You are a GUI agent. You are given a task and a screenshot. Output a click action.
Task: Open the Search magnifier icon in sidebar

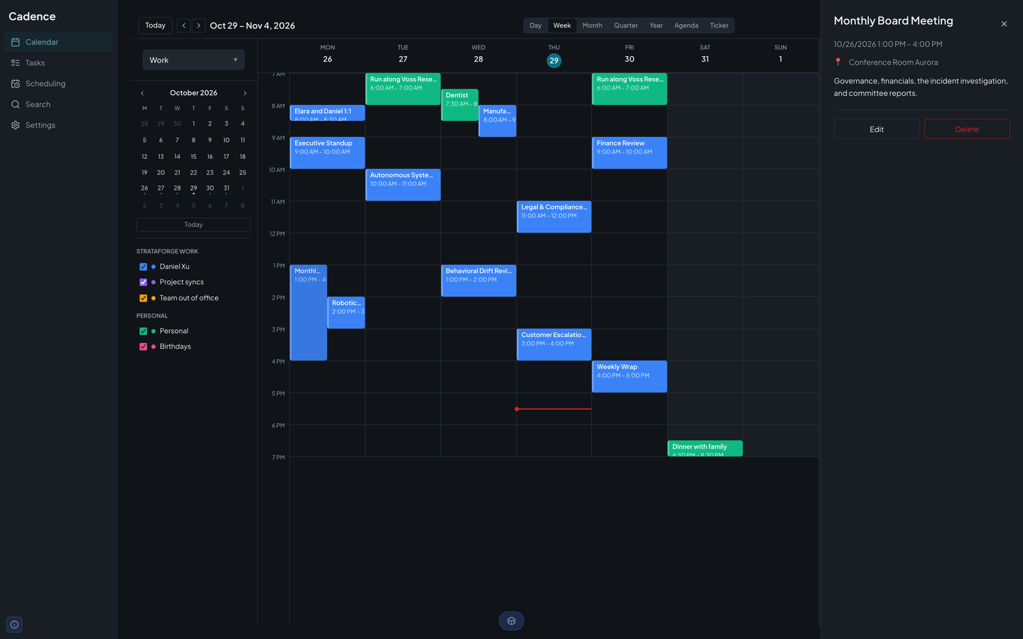coord(16,104)
